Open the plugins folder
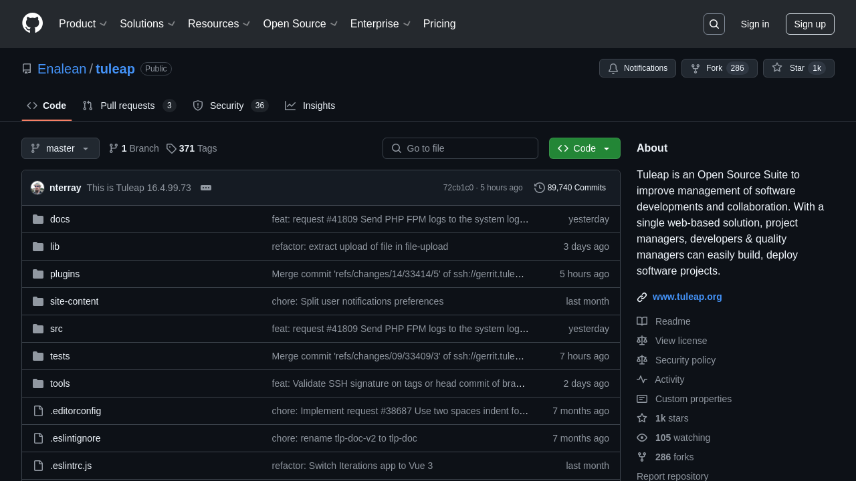The image size is (856, 481). click(x=65, y=274)
